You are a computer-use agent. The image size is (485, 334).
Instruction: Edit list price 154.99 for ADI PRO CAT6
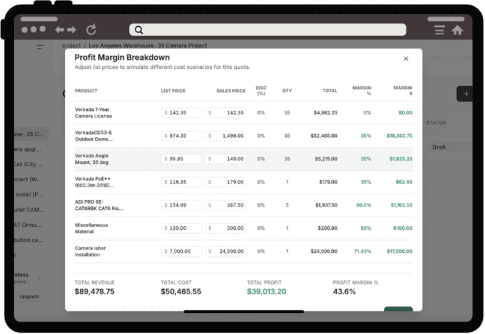182,205
